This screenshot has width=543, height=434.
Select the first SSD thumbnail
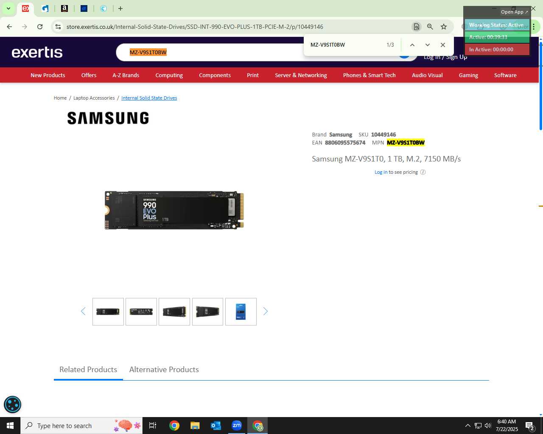pyautogui.click(x=108, y=312)
